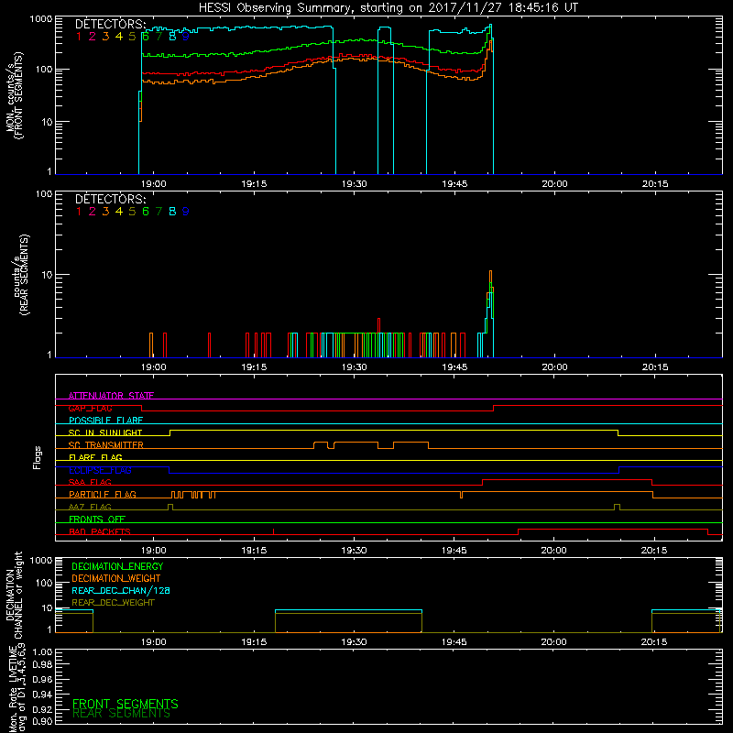Select blue detector 9 in front segments legend

(x=186, y=37)
